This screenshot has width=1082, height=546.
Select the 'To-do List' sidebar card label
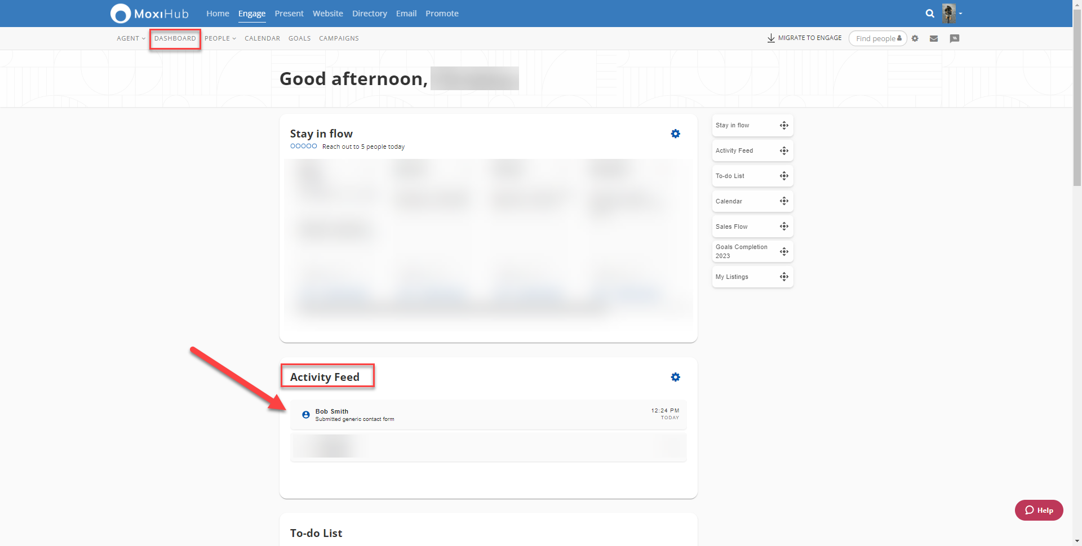tap(730, 176)
